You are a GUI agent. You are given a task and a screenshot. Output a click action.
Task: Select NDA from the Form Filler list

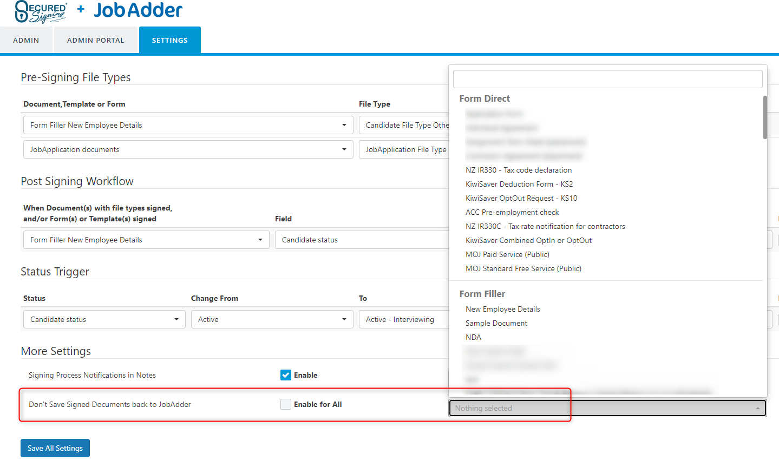473,337
